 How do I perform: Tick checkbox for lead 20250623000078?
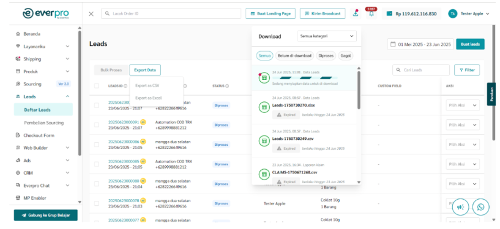pos(97,203)
